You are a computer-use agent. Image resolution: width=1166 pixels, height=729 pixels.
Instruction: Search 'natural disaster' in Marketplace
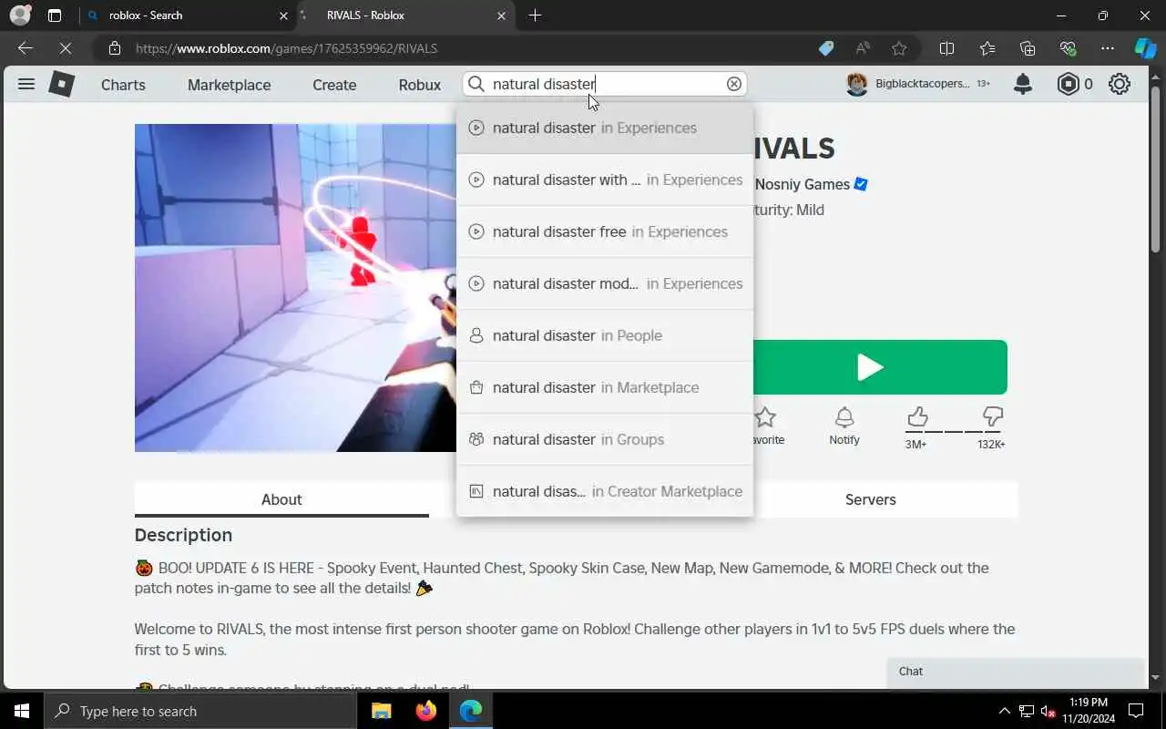point(605,387)
